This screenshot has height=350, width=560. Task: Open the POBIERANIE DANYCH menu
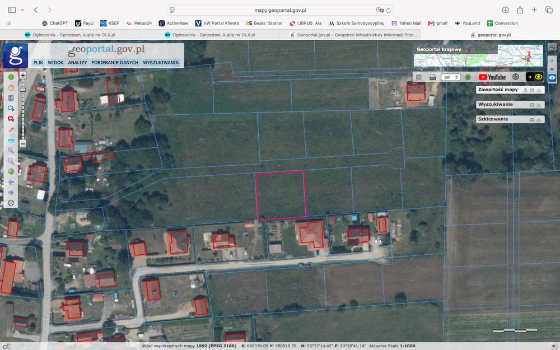point(115,63)
